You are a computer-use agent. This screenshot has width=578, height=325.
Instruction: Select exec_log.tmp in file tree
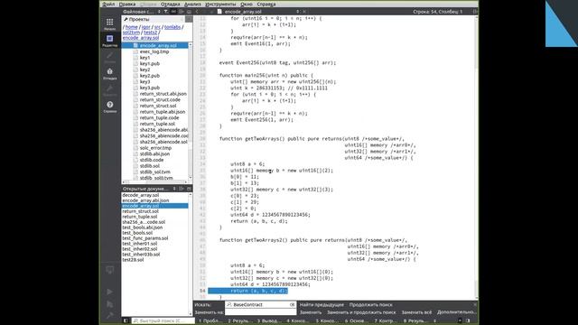click(154, 51)
